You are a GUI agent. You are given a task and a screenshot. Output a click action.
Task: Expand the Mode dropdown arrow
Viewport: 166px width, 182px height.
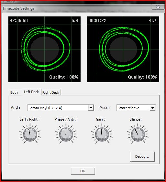[152, 108]
